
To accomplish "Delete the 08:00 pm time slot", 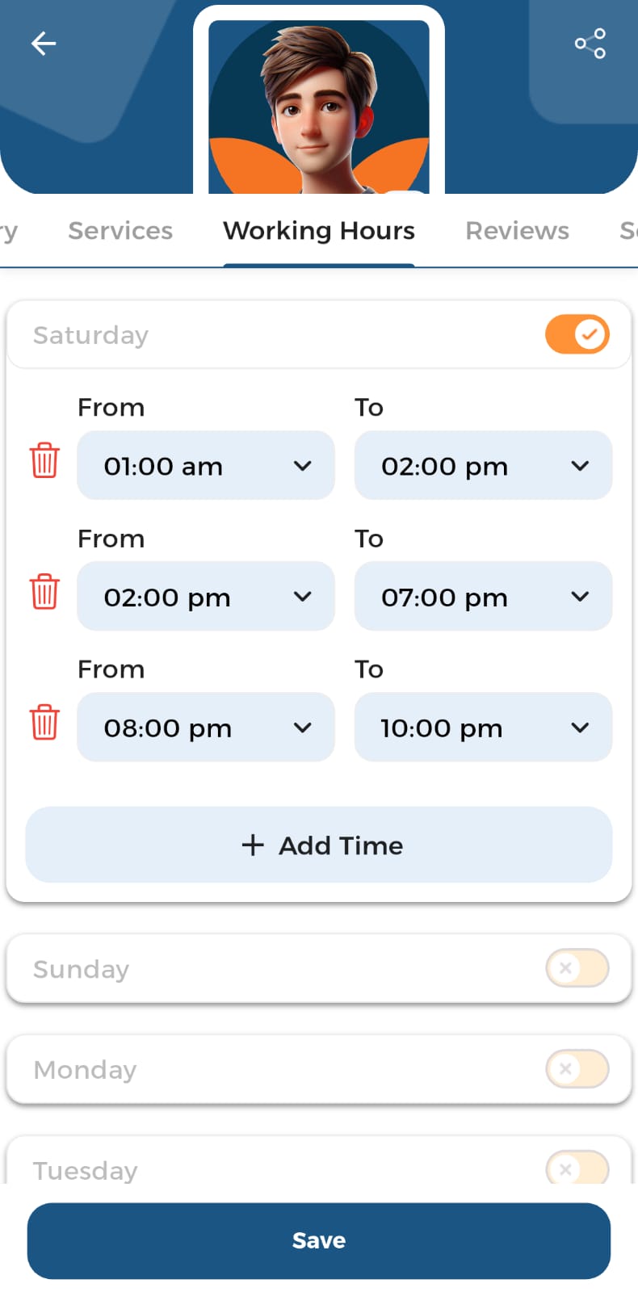I will 44,722.
